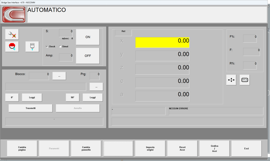Select the A axis value field
The width and height of the screenshot is (270, 161).
162,96
